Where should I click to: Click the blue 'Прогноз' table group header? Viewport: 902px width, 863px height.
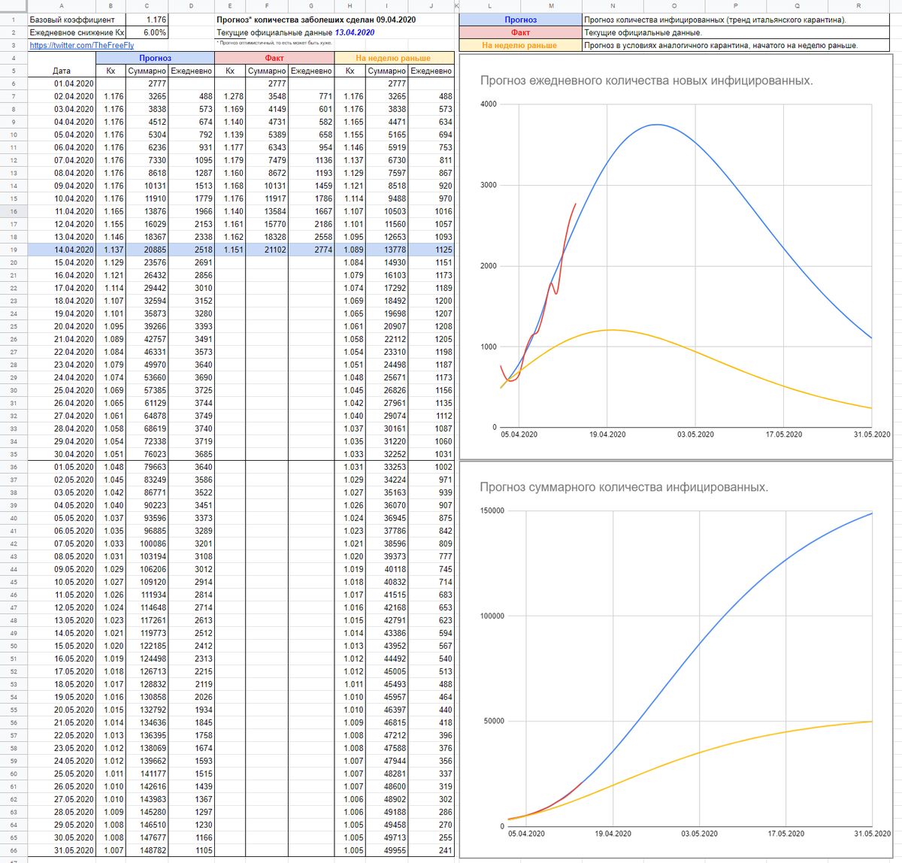(x=155, y=58)
